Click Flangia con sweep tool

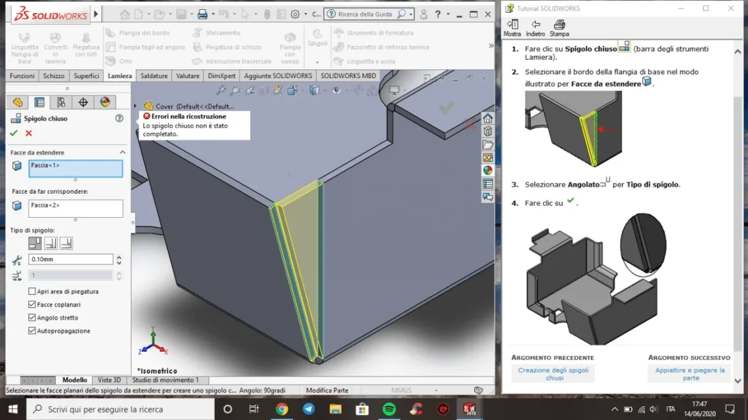coord(290,48)
